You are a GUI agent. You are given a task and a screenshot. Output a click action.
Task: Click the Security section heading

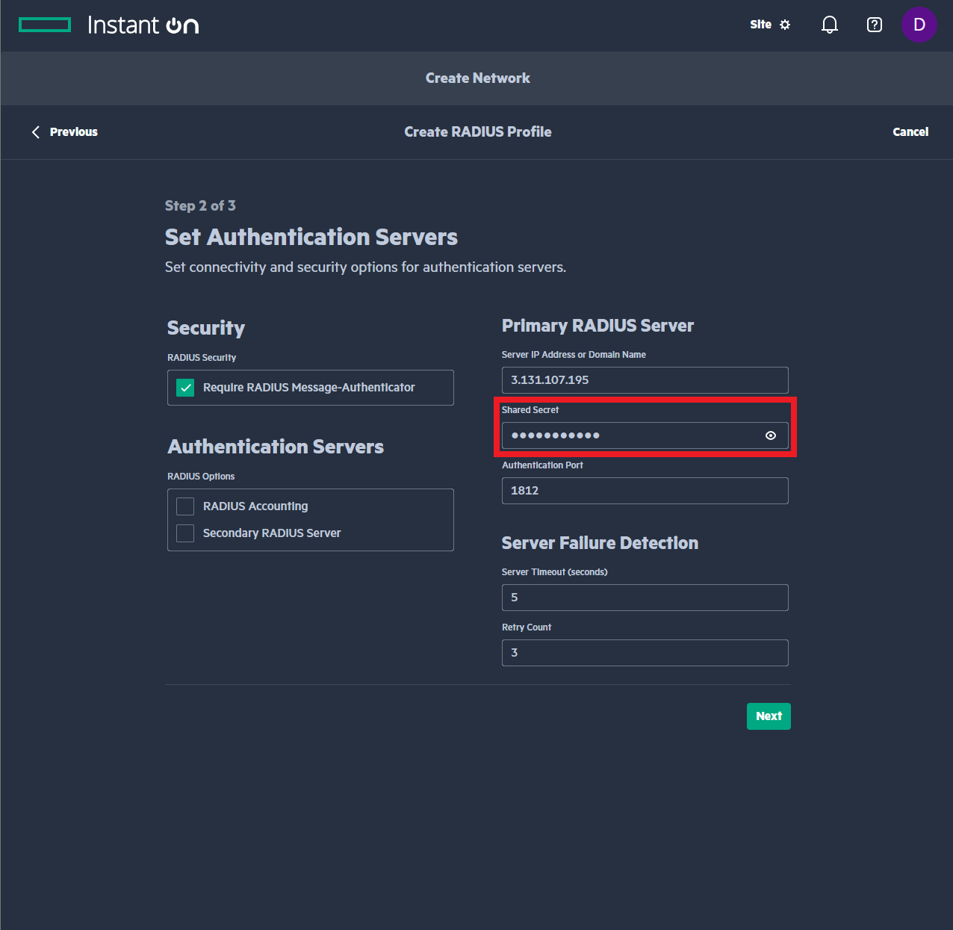(x=206, y=328)
